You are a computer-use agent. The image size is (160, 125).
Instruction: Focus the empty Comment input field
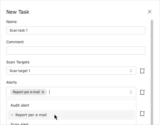point(76,51)
